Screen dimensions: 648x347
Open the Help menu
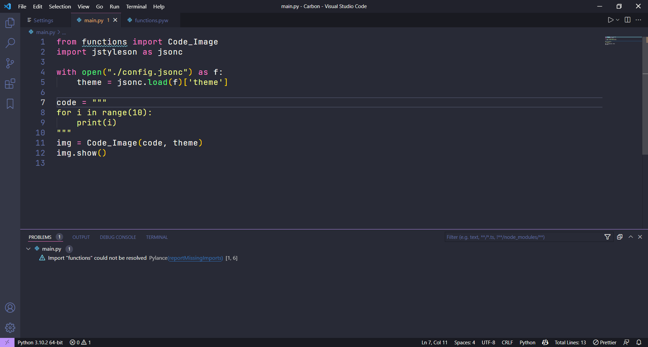tap(159, 6)
